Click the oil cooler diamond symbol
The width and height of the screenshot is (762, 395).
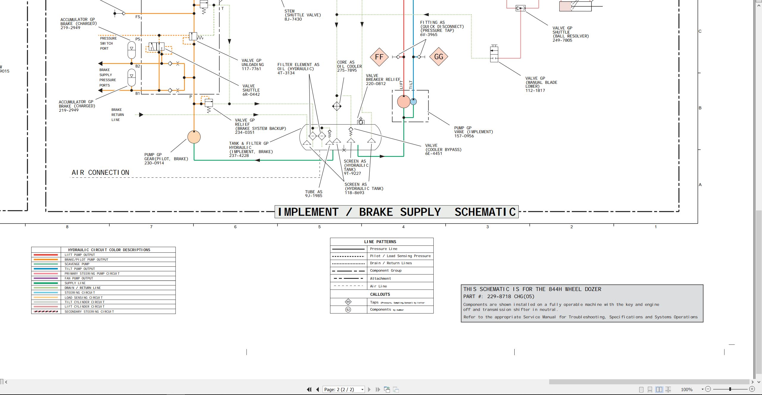pyautogui.click(x=337, y=106)
